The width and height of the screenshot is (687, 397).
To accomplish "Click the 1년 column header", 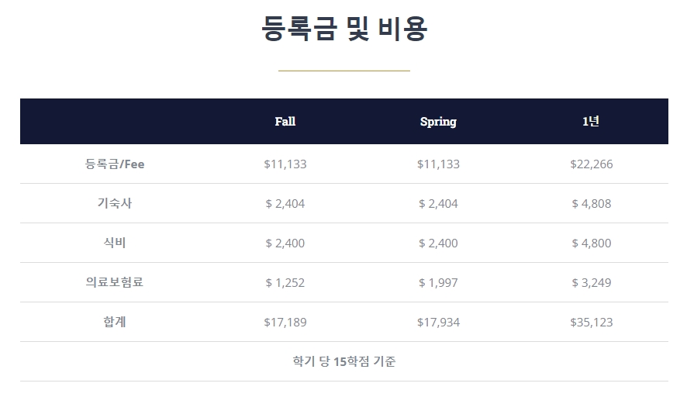I will 591,122.
